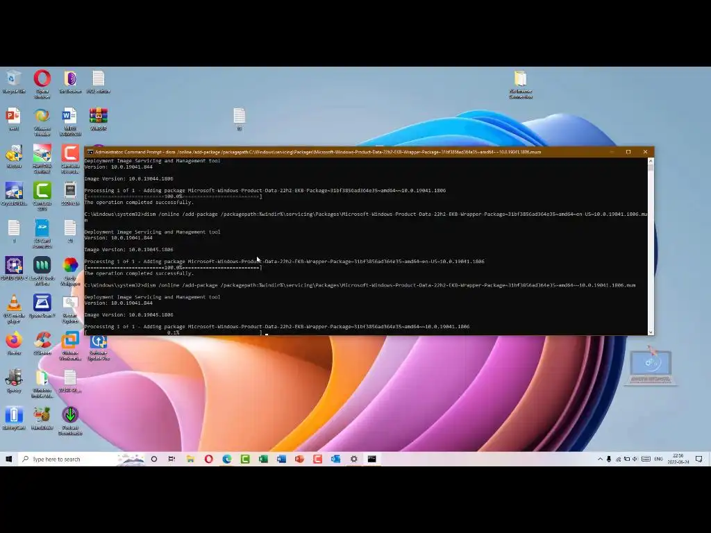Launch Recuva from the desktop
711x533 pixels.
(14, 156)
